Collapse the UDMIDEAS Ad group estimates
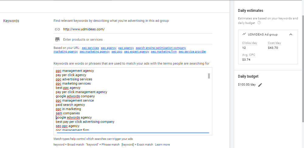The image size is (304, 148). coord(291,35)
